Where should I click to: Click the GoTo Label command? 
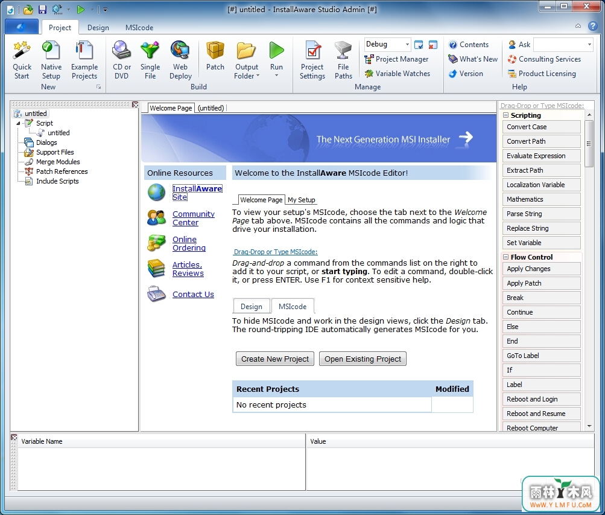point(541,356)
